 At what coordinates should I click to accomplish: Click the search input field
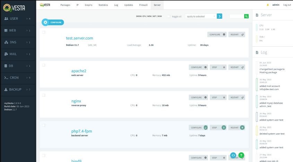click(236, 16)
